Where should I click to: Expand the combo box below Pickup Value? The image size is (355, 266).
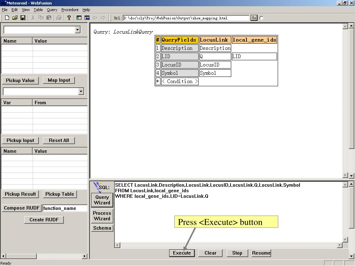[81, 91]
